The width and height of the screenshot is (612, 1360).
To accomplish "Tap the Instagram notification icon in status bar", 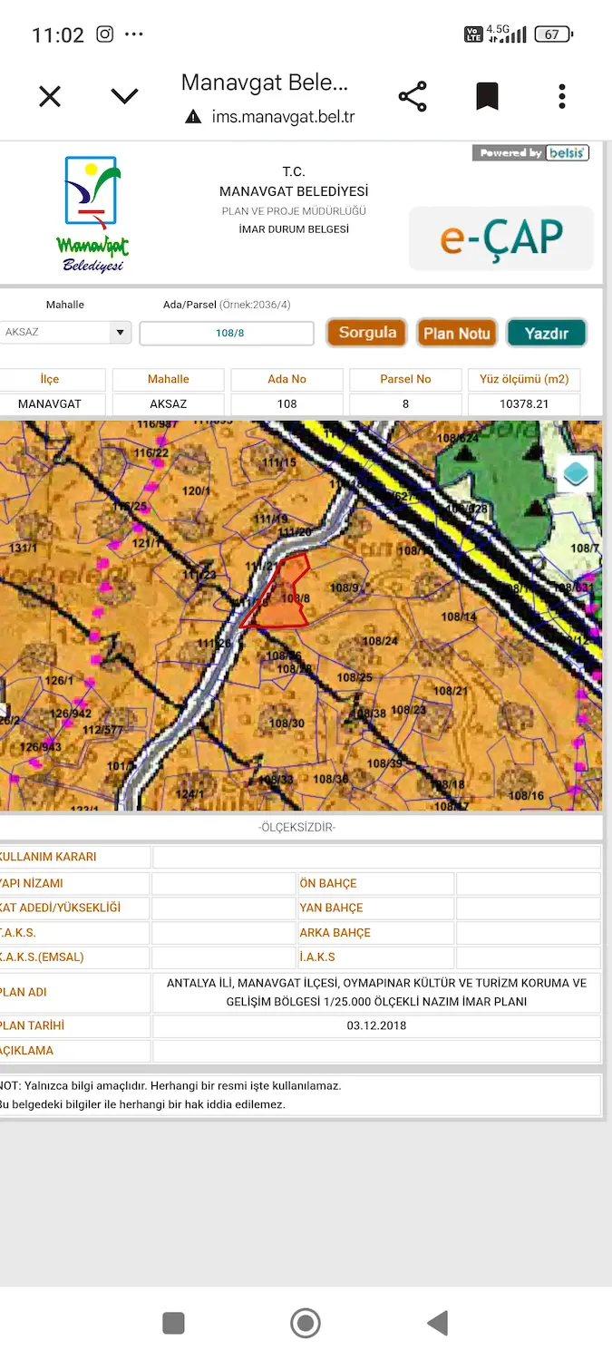I will (x=105, y=34).
